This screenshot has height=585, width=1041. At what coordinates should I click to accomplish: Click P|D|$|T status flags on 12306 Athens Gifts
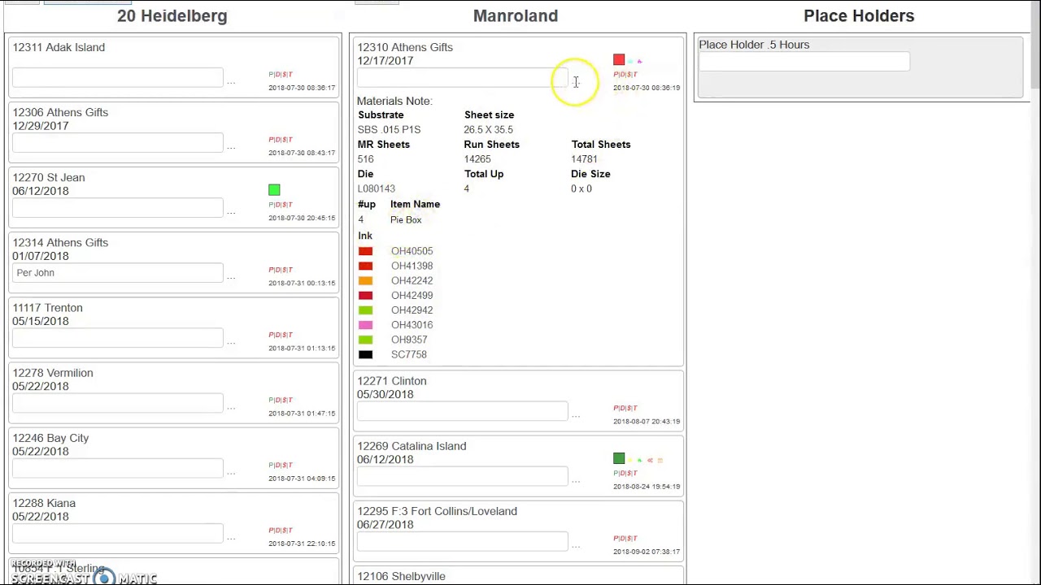tap(281, 140)
